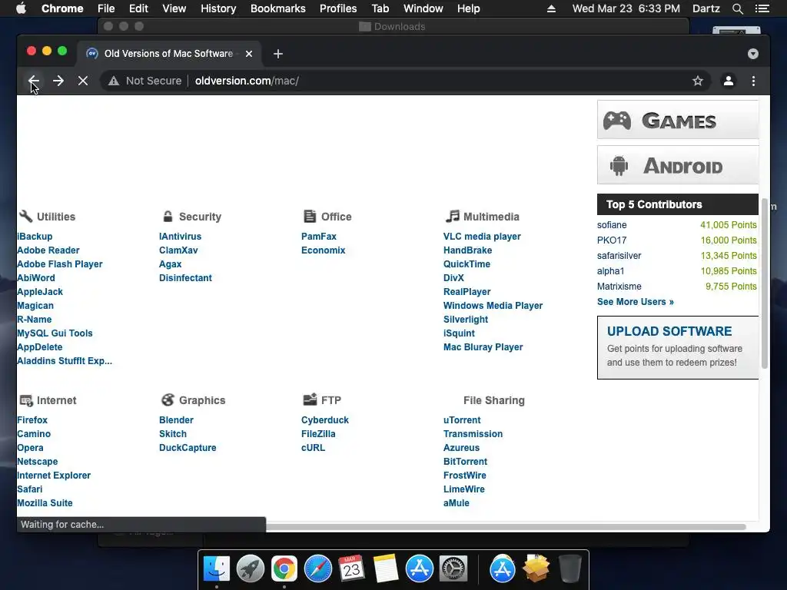
Task: Click the horizontal scrollbar at page bottom
Action: click(x=506, y=527)
